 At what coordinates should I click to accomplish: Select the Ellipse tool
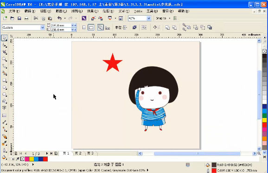point(5,87)
